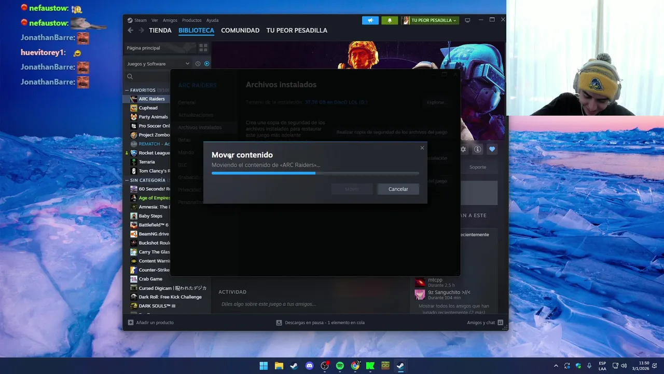Image resolution: width=664 pixels, height=374 pixels.
Task: Open Windows Security tray icon
Action: point(578,366)
